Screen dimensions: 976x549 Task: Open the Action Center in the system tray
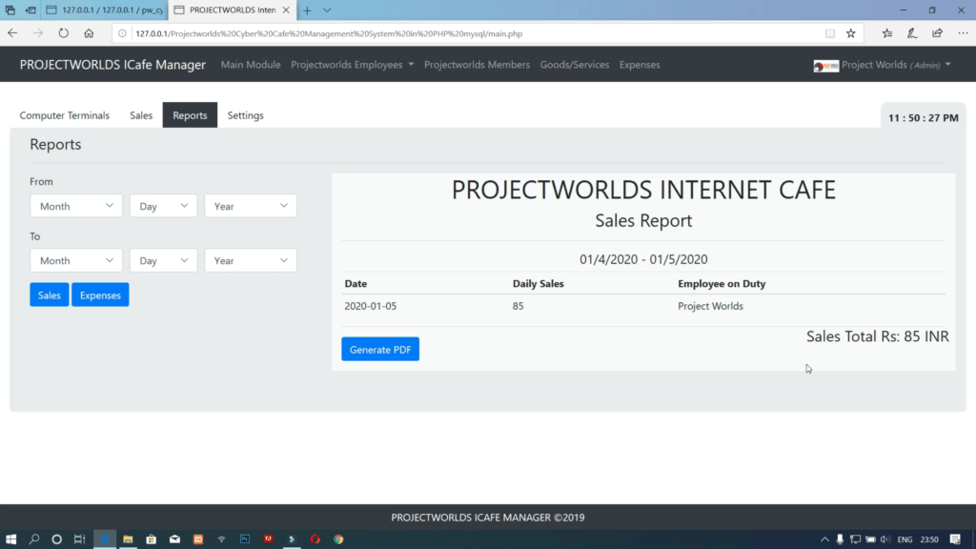(957, 539)
